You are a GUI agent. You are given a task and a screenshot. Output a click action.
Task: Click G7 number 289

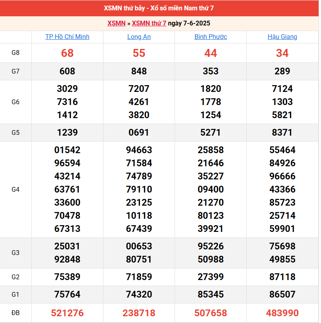click(x=282, y=71)
